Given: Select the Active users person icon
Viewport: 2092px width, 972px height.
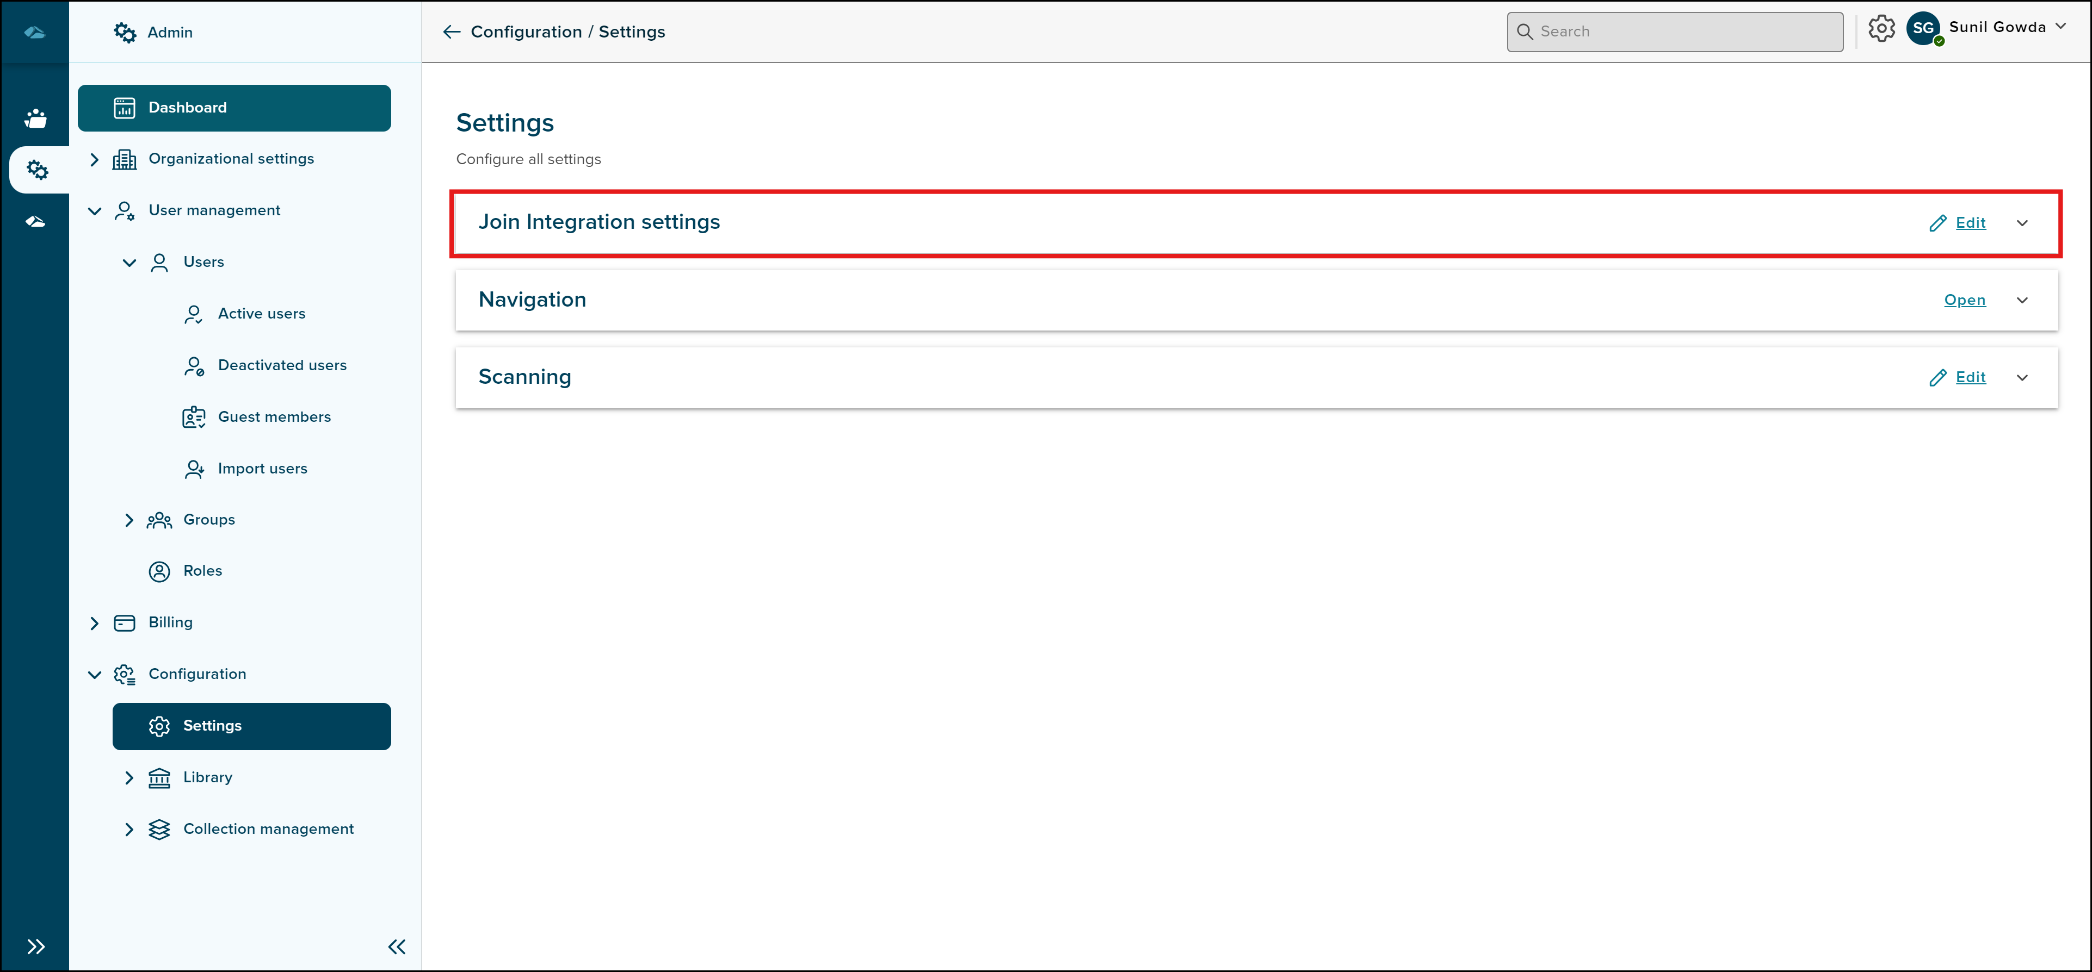Looking at the screenshot, I should pyautogui.click(x=193, y=313).
